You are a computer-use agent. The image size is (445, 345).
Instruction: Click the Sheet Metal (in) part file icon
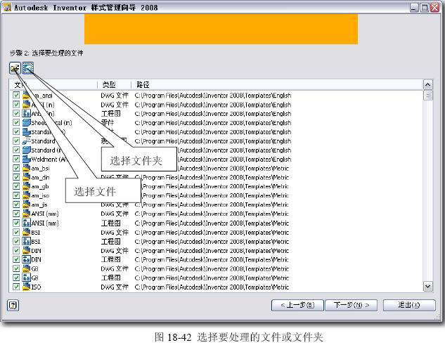(x=27, y=122)
